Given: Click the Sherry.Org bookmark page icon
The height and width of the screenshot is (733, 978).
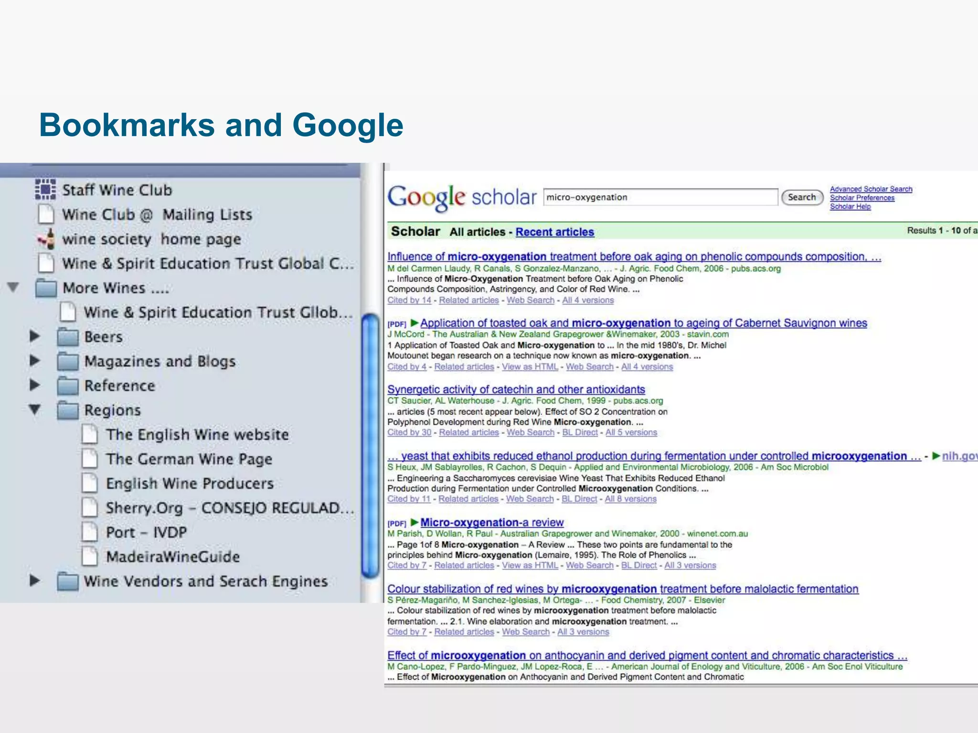Looking at the screenshot, I should tap(89, 507).
